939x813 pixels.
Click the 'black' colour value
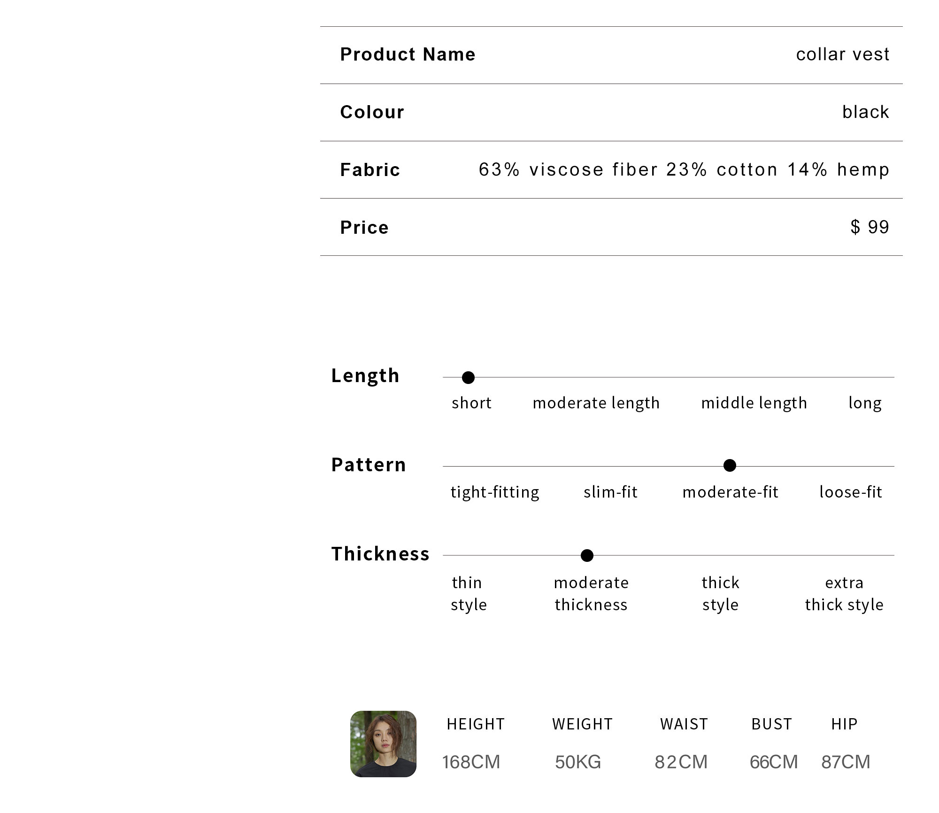coord(865,112)
